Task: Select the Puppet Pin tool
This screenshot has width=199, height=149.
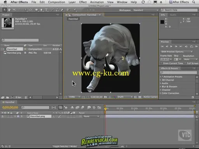Action: 75,10
